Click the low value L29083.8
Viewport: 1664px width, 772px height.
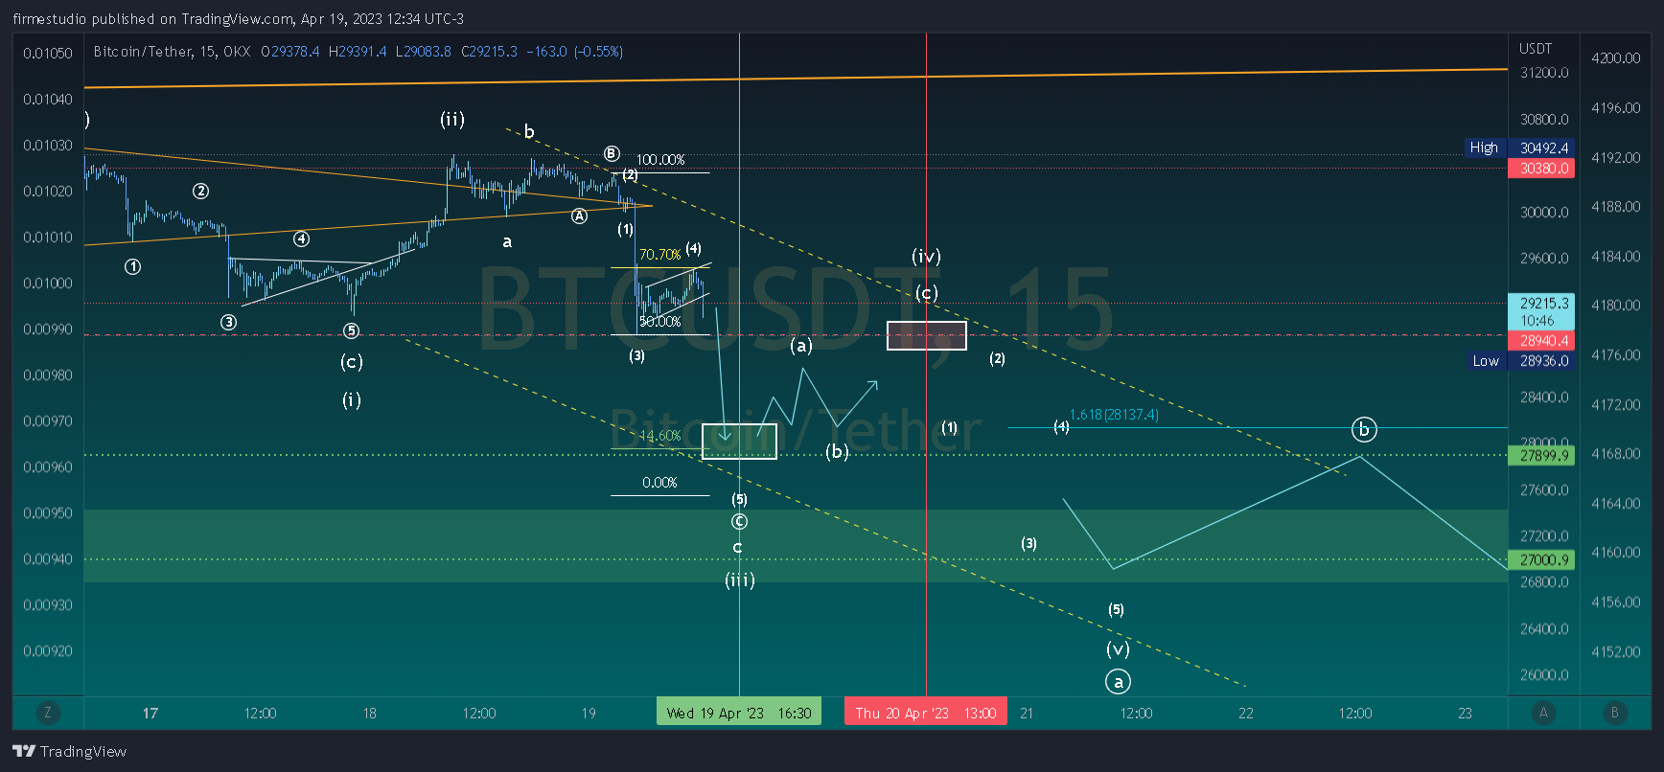423,52
